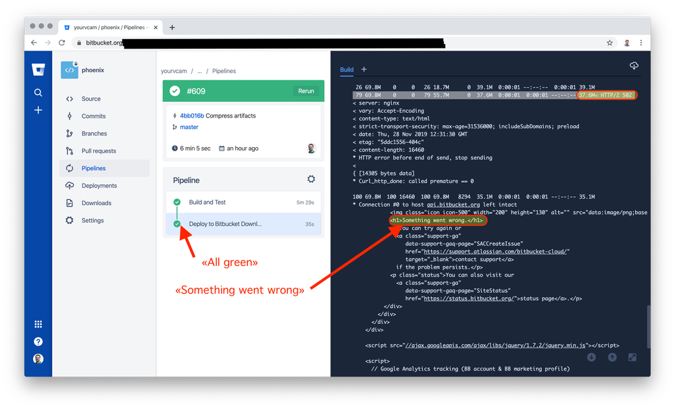Screen dimensions: 675x409
Task: Open commit 4bb016b
Action: point(192,115)
